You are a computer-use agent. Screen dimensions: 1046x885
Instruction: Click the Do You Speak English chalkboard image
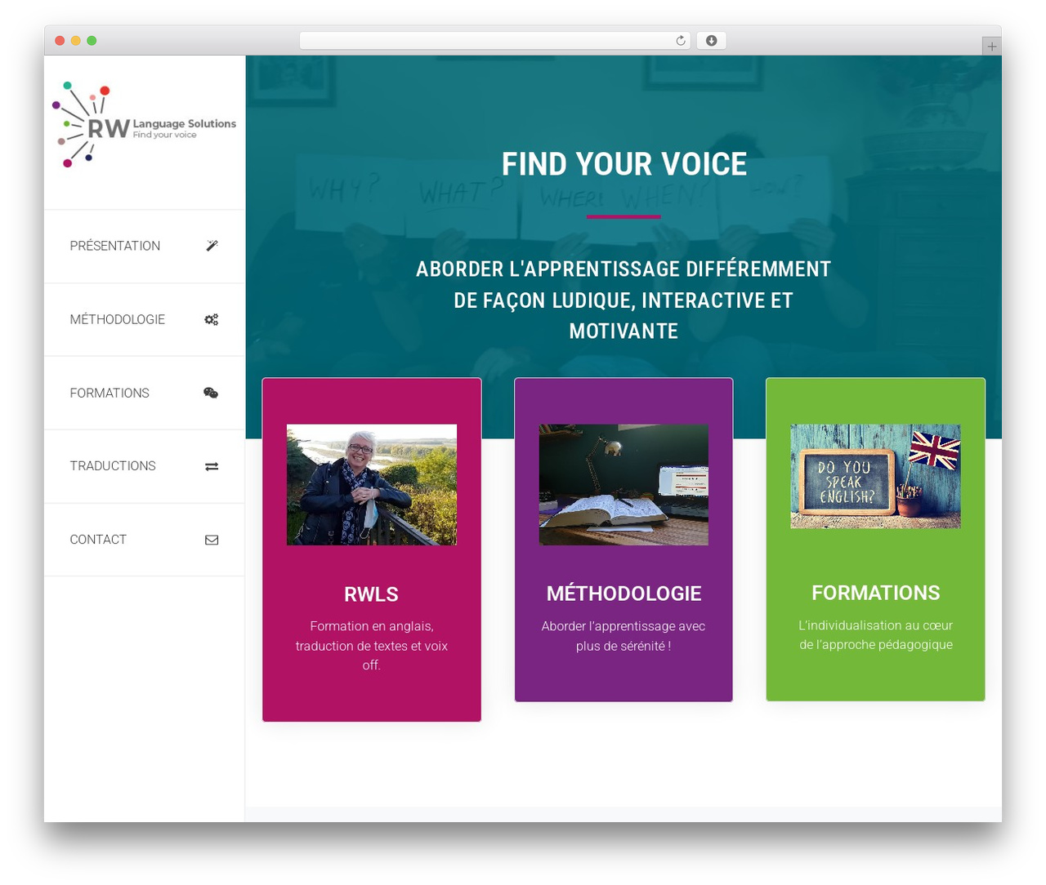[x=875, y=476]
